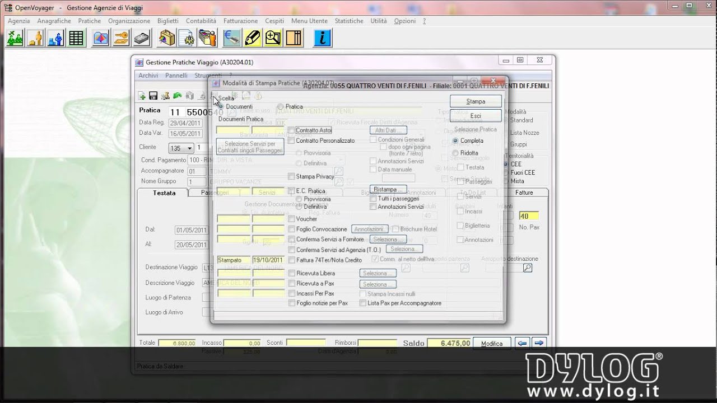
Task: Click the magnifier zoom toolbar icon
Action: point(273,38)
